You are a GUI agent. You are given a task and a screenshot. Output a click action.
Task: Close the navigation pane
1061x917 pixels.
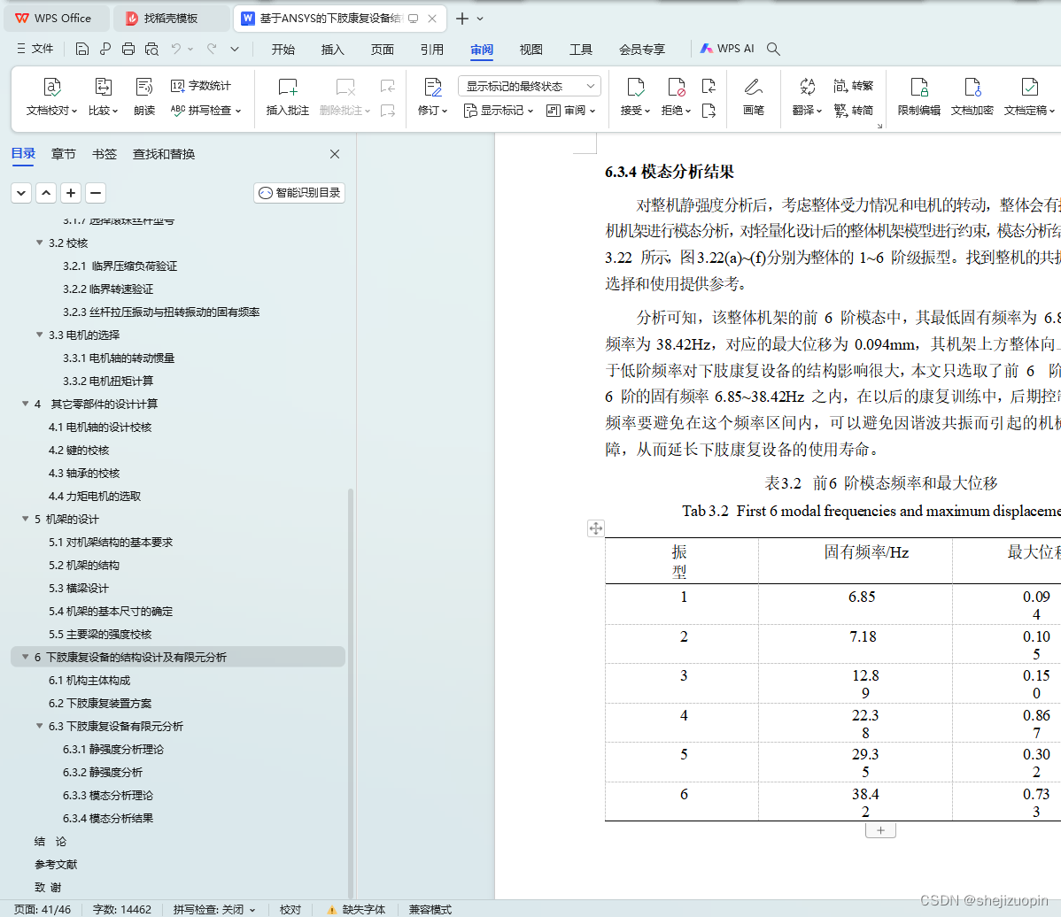334,154
